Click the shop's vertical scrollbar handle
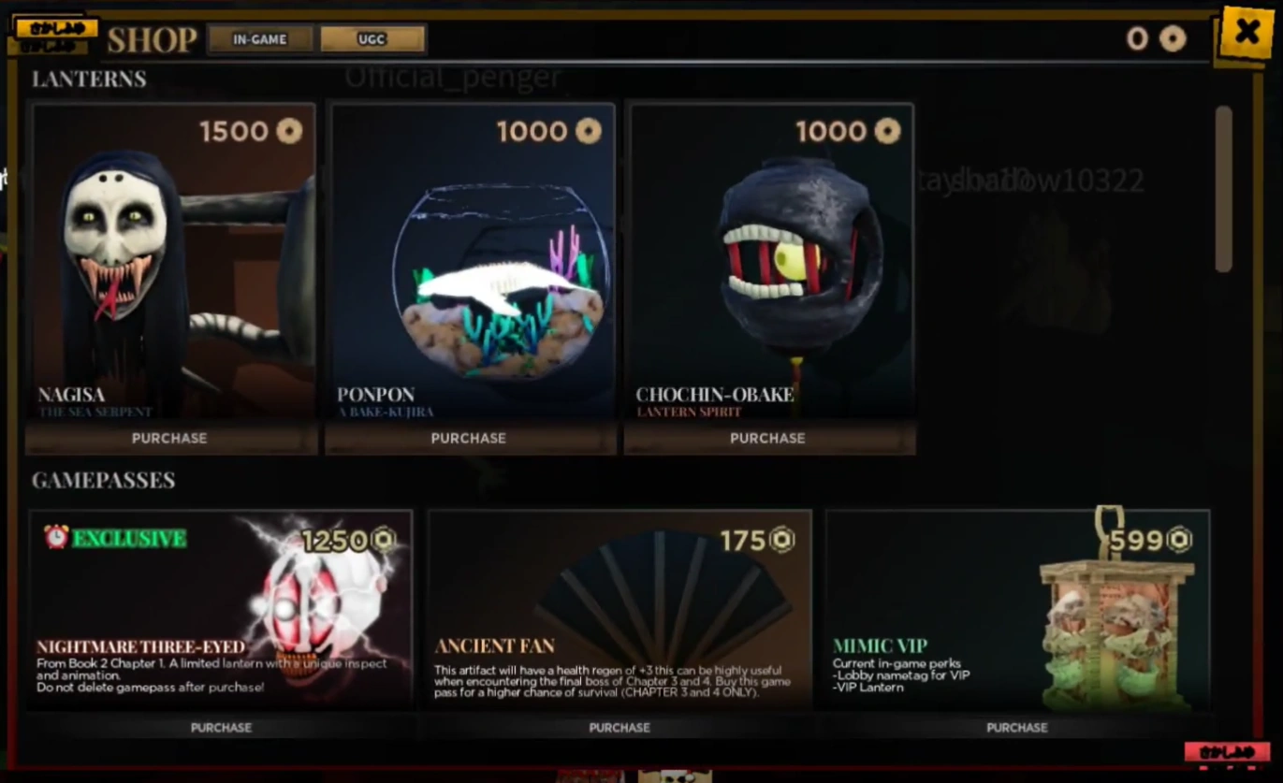Viewport: 1283px width, 783px height. 1224,189
